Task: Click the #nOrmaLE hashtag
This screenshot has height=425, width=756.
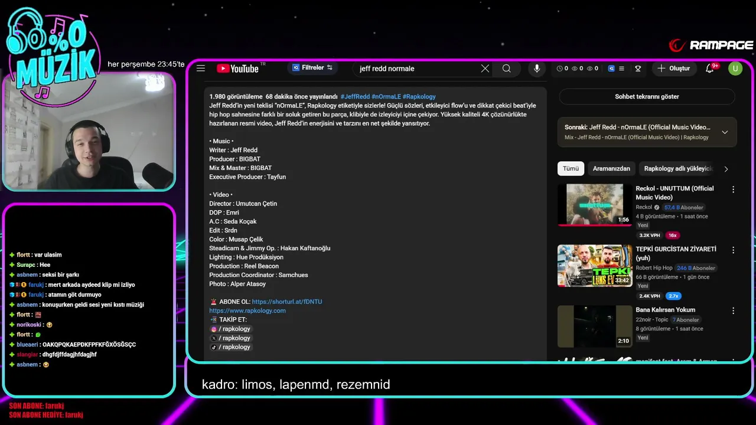Action: point(386,96)
